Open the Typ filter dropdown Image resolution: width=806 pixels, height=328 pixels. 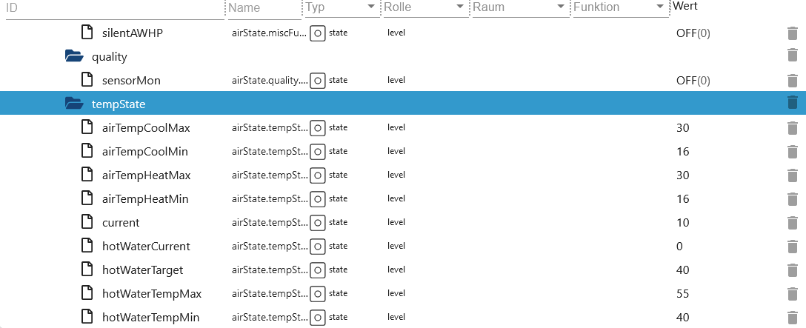pyautogui.click(x=371, y=7)
